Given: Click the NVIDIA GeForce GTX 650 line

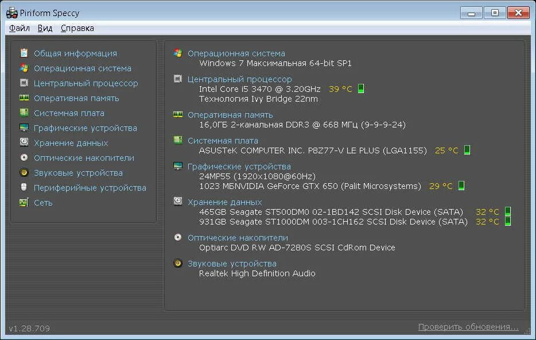Looking at the screenshot, I should pyautogui.click(x=310, y=186).
